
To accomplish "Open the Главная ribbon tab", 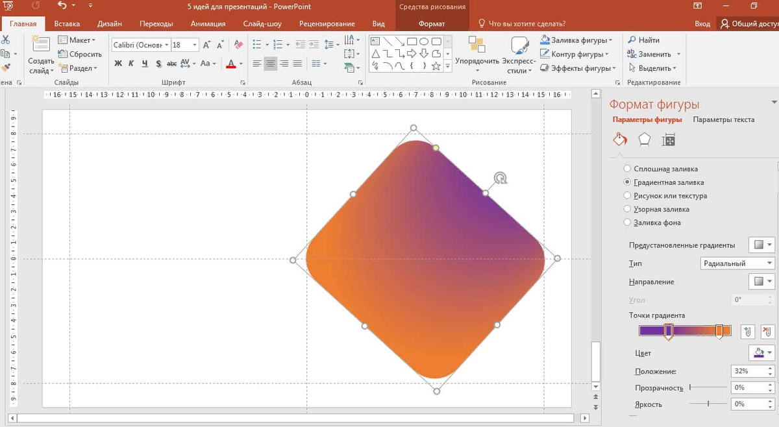I will point(23,24).
